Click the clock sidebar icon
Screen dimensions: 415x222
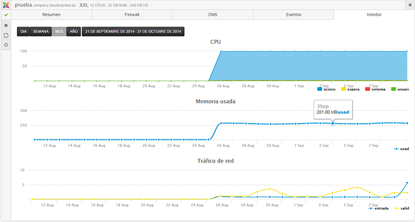click(x=6, y=45)
